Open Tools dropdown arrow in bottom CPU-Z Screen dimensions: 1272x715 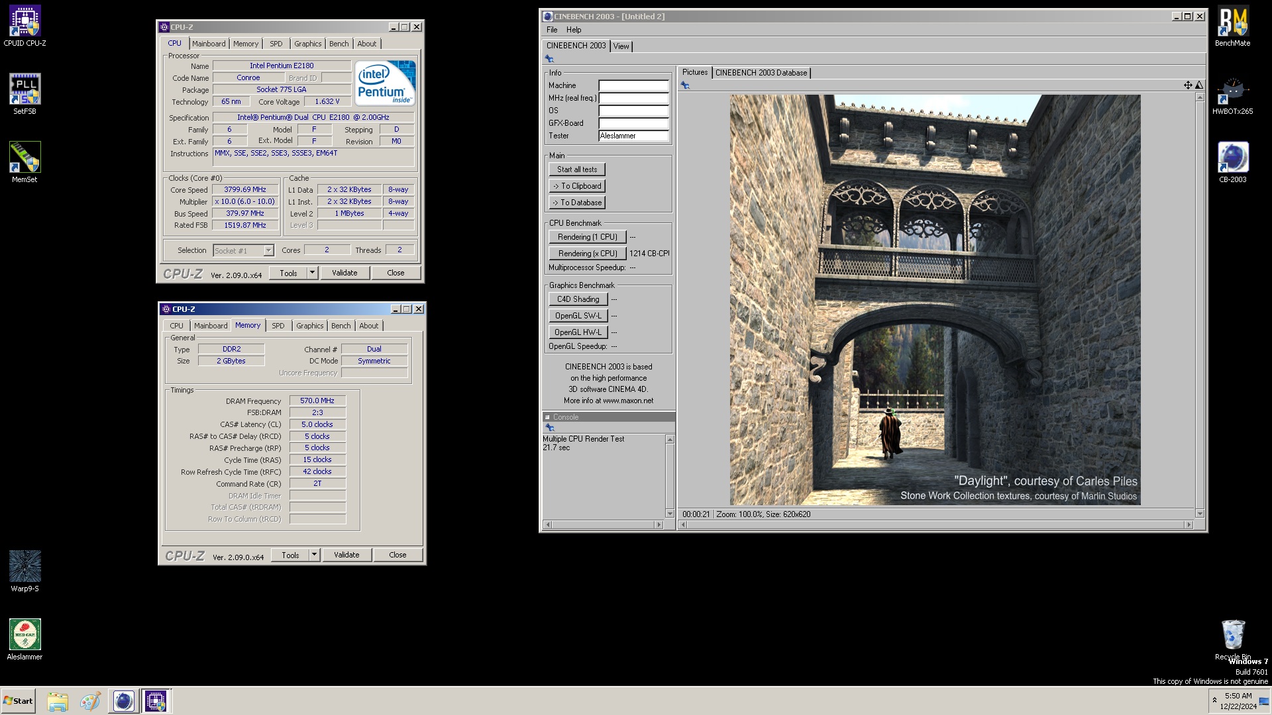click(314, 555)
